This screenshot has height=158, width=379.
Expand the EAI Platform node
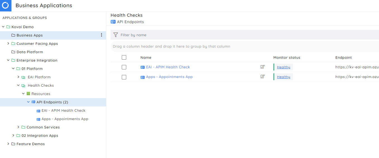[x=18, y=77]
